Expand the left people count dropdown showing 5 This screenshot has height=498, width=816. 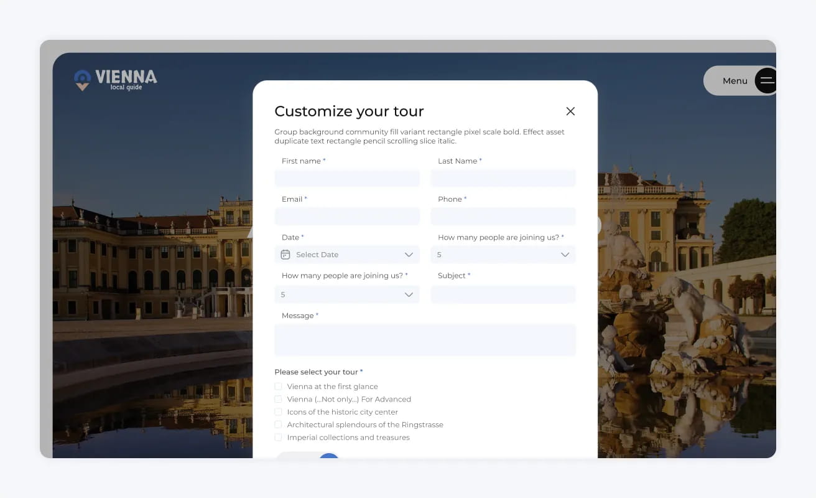(x=346, y=294)
